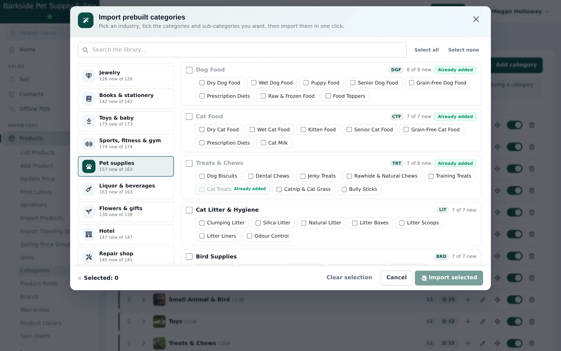Click the Select none link
The width and height of the screenshot is (561, 351).
463,50
